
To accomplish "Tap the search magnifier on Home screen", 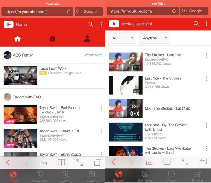I will pos(91,24).
